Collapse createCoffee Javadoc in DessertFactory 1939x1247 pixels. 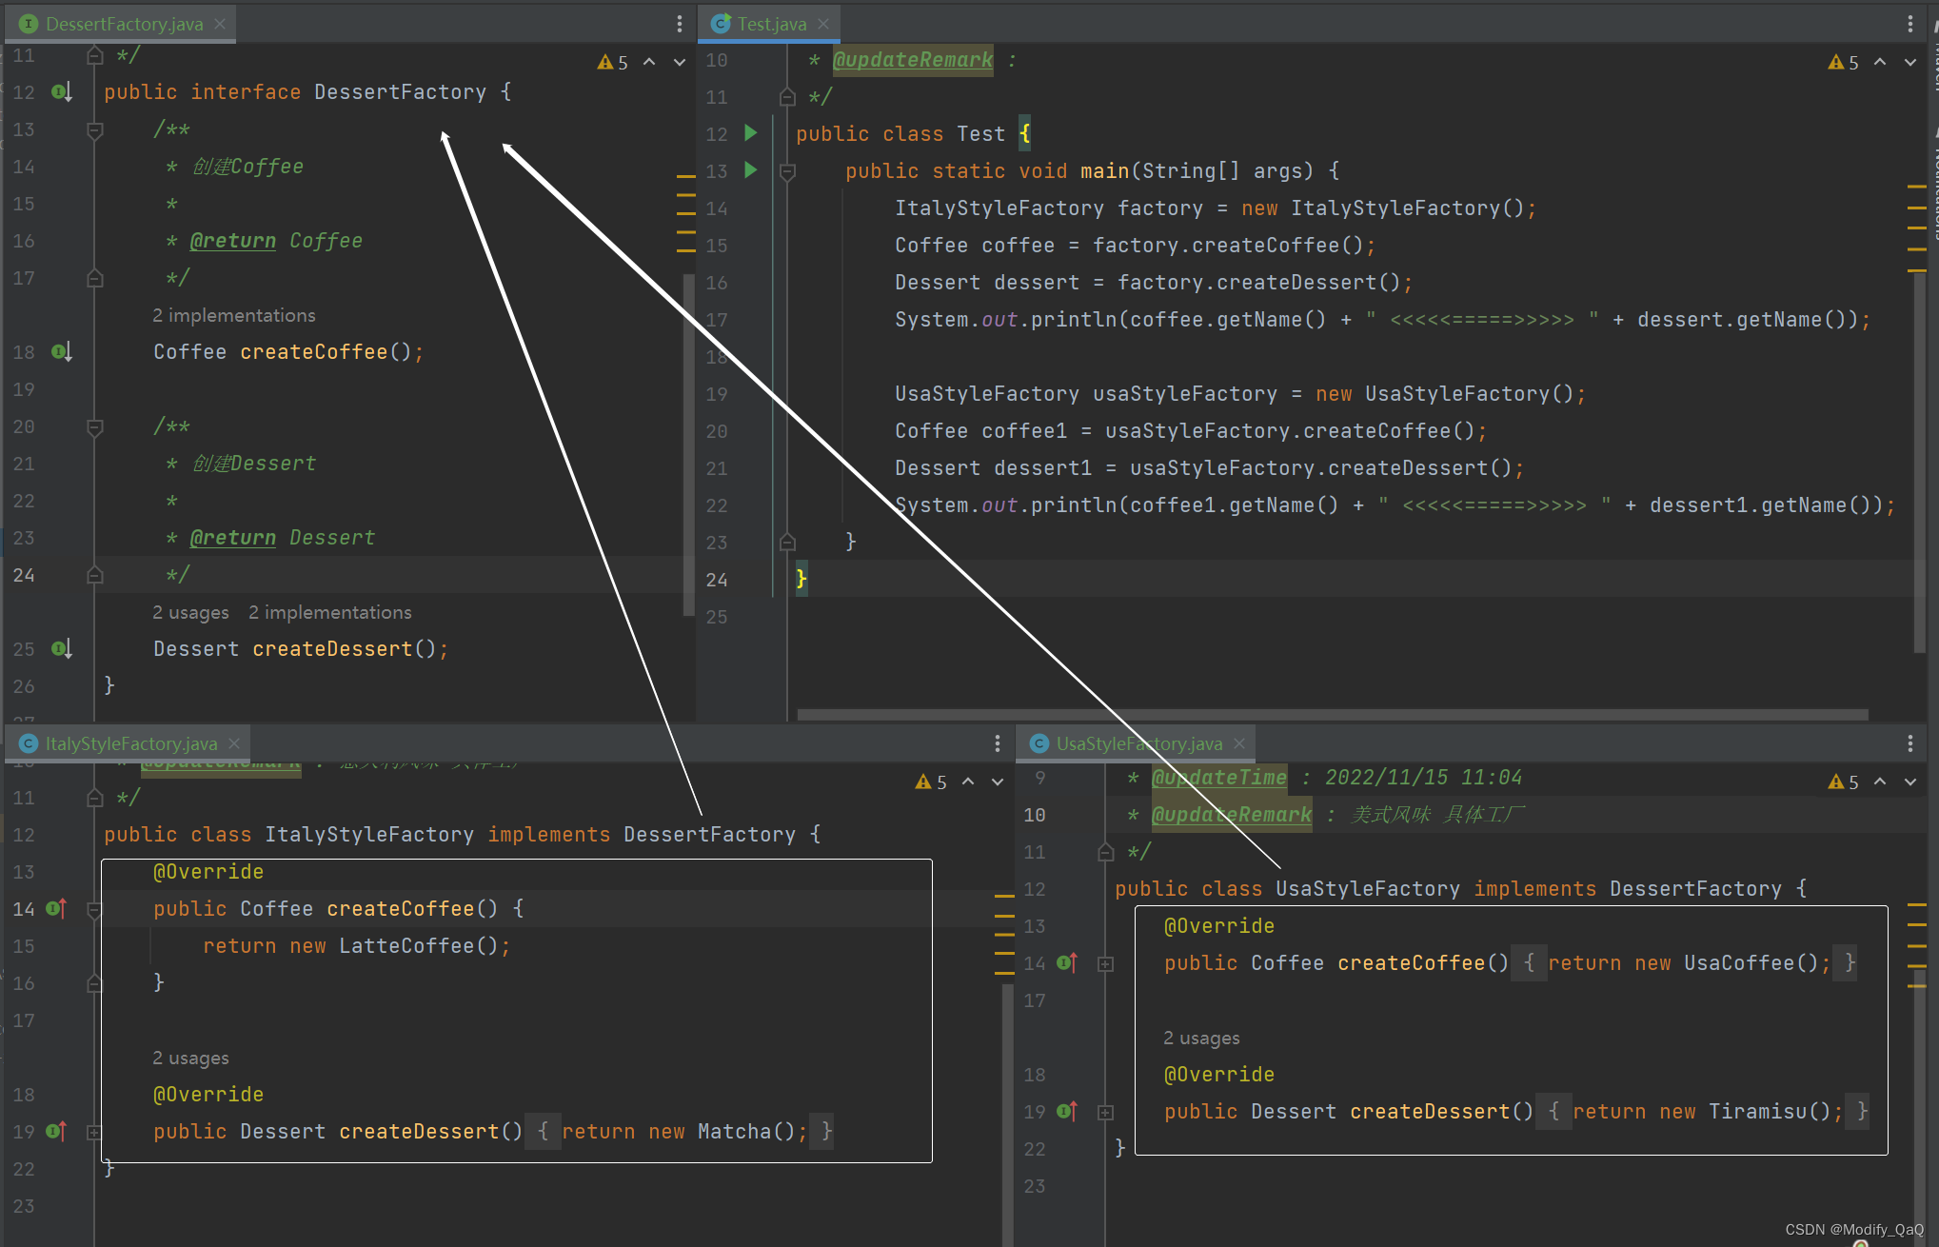(x=94, y=129)
